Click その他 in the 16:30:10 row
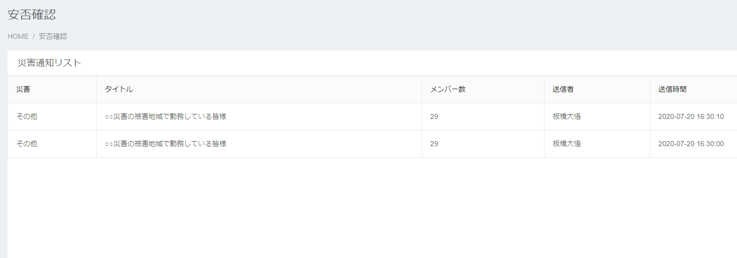This screenshot has width=737, height=258. 27,116
